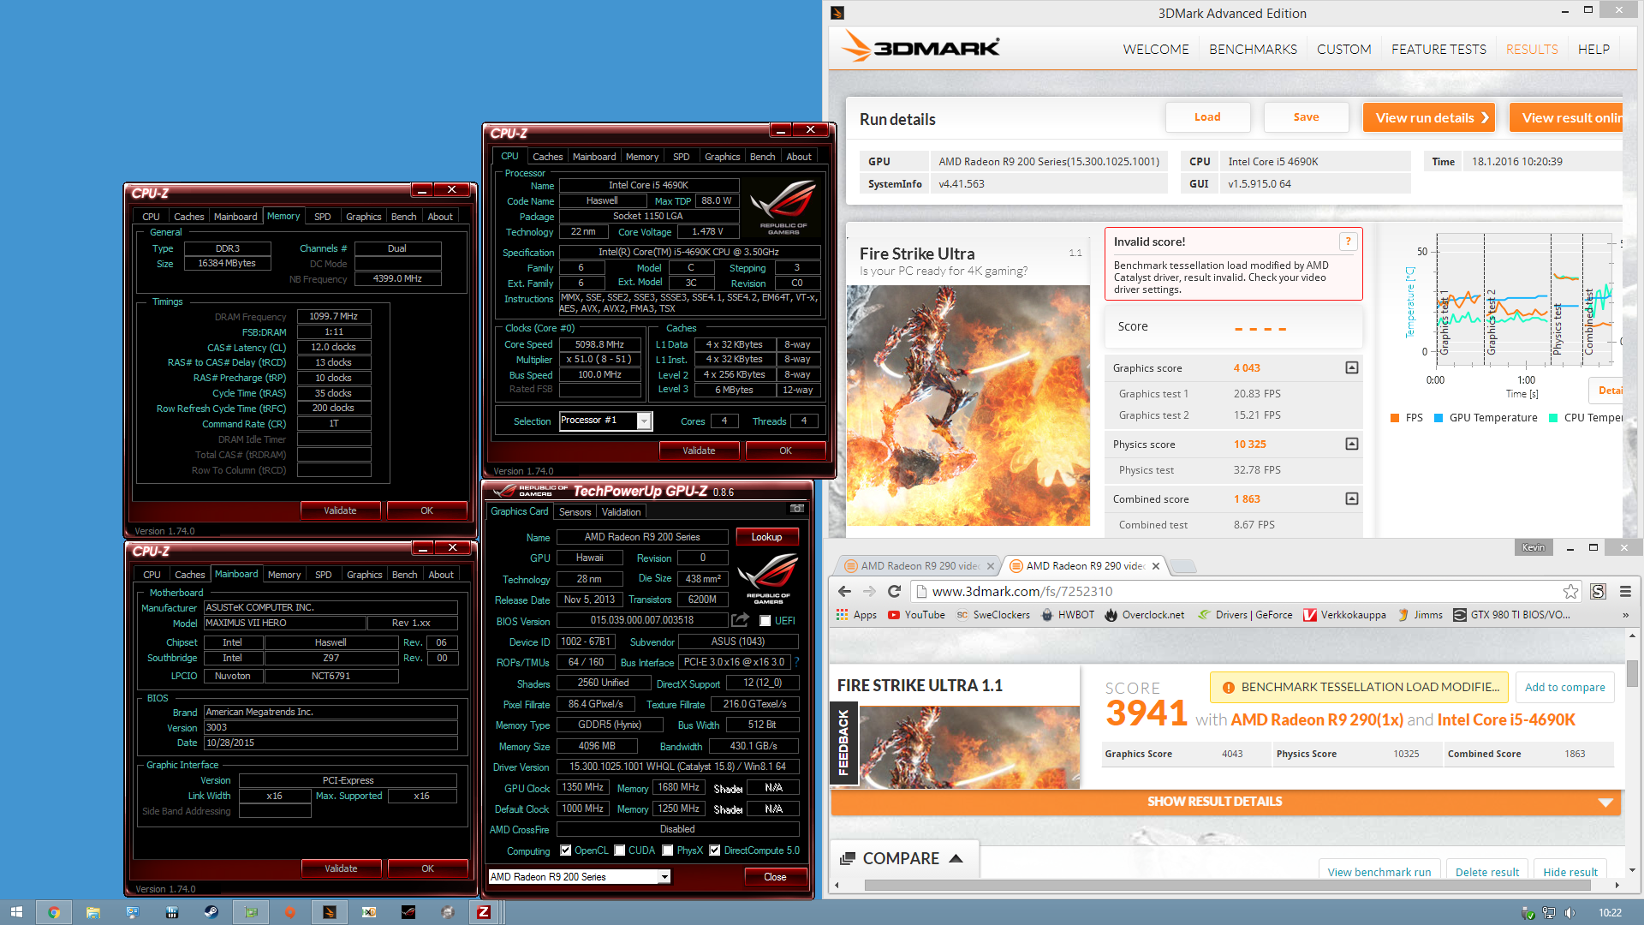Open the Apps bookmarks shortcut

point(856,615)
